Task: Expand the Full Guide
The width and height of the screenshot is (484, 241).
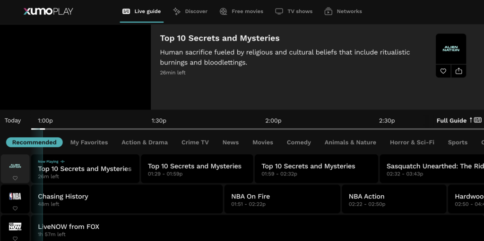Action: (x=459, y=120)
